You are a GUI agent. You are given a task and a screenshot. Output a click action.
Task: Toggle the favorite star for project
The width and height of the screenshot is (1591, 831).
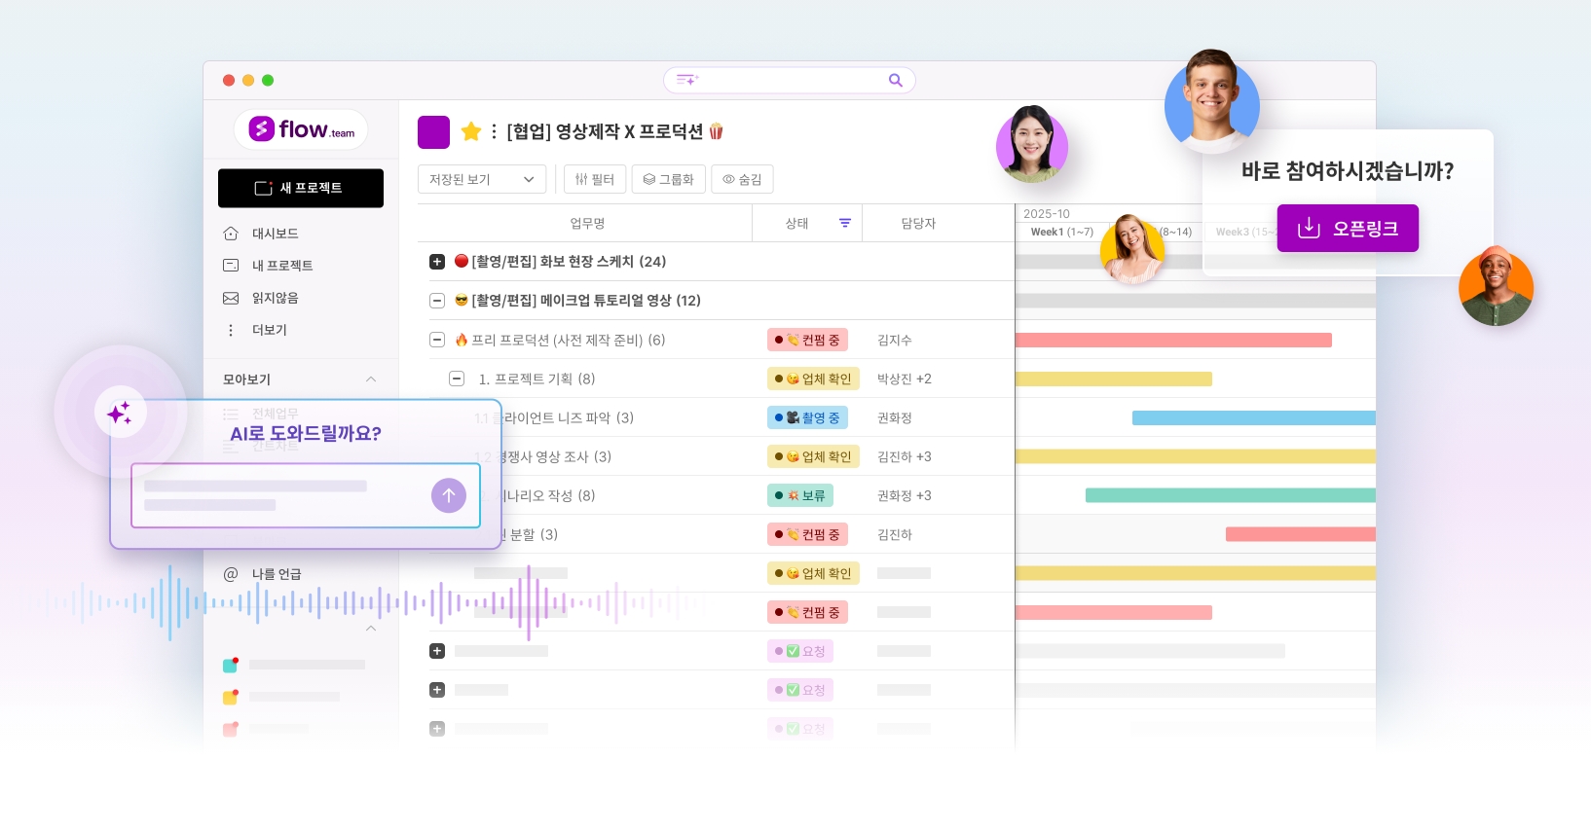(471, 131)
